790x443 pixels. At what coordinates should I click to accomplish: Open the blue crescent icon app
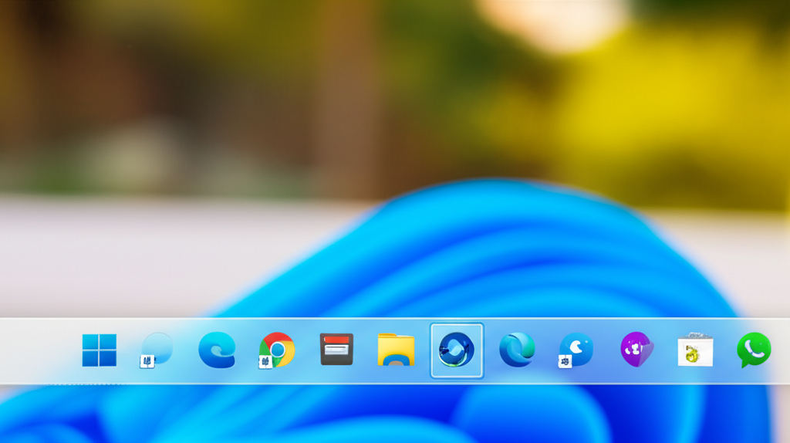tap(577, 349)
